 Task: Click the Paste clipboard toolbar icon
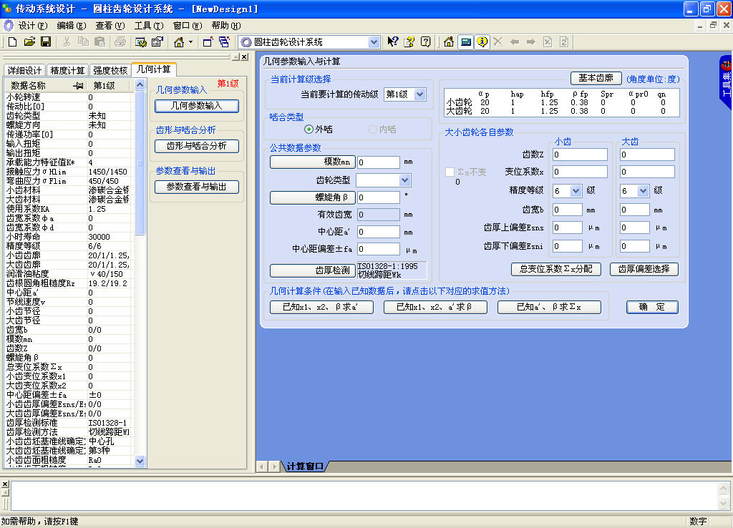99,42
